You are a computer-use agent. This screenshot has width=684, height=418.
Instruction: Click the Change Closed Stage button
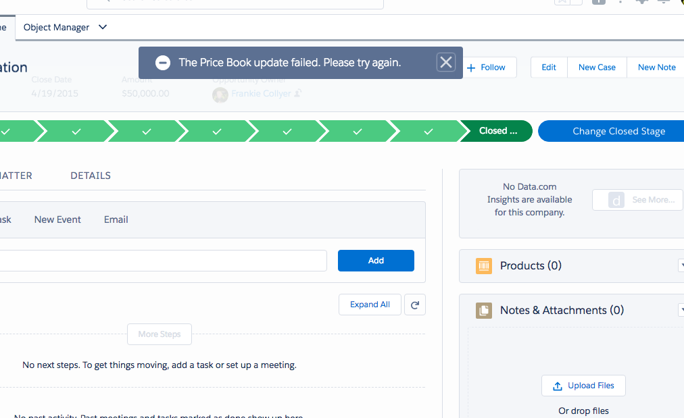click(x=612, y=131)
